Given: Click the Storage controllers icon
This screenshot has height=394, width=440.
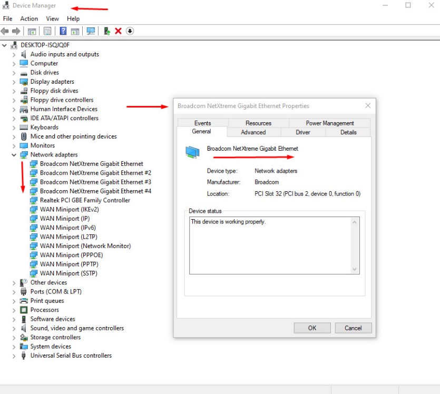Looking at the screenshot, I should tap(24, 337).
